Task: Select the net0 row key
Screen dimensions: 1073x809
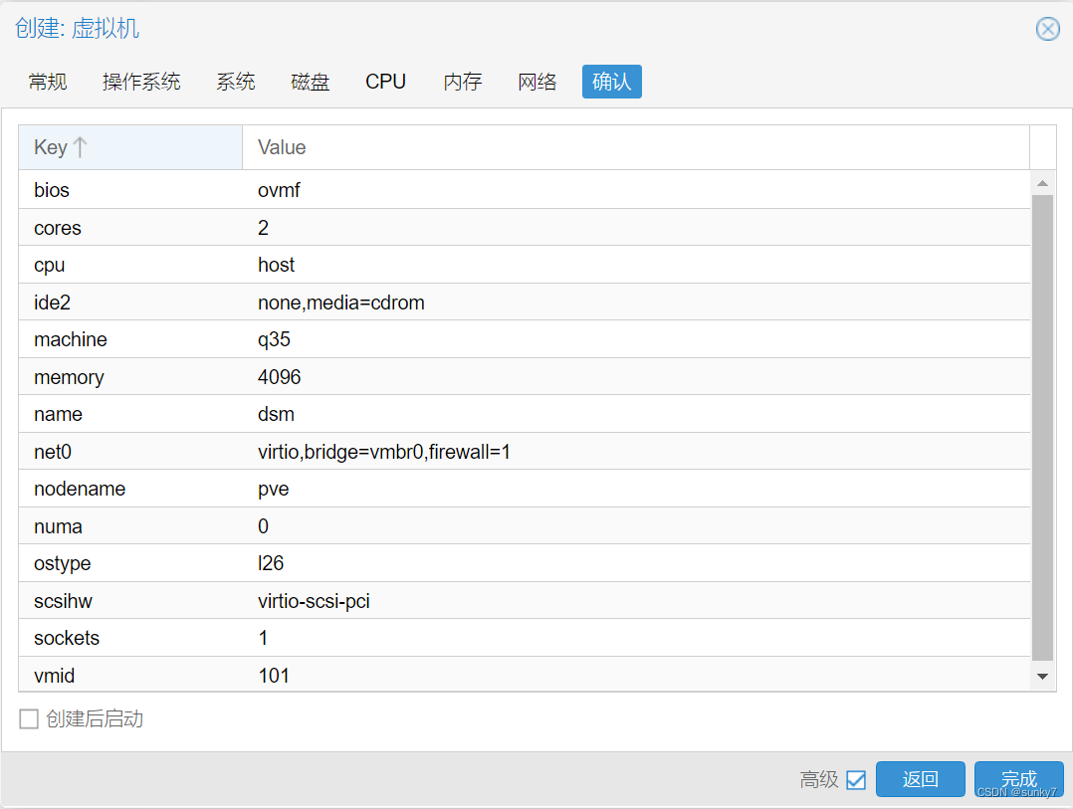Action: pyautogui.click(x=53, y=452)
